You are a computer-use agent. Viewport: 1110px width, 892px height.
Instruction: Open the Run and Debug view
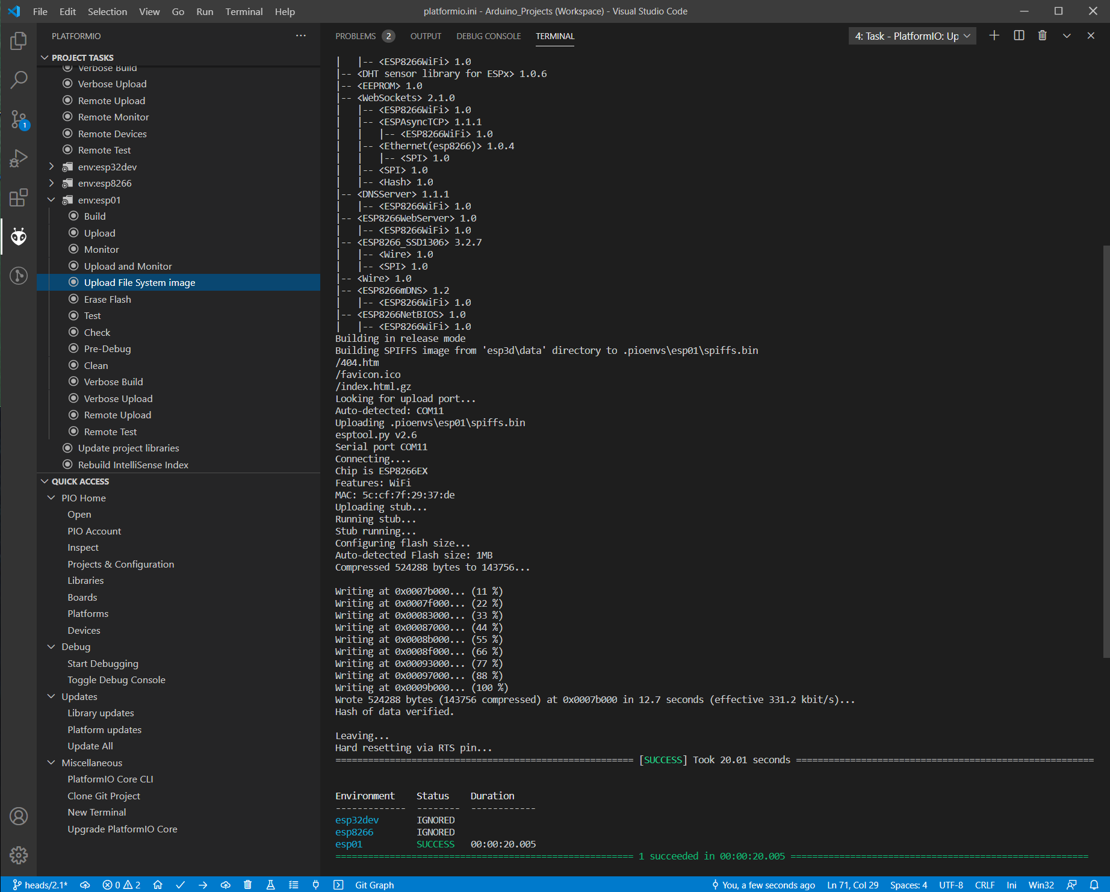coord(19,158)
